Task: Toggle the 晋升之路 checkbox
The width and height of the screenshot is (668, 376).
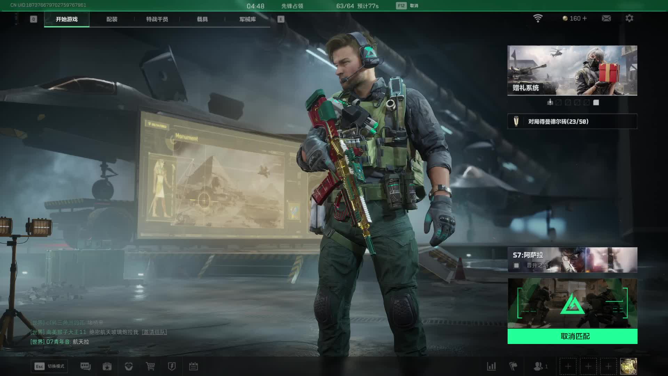Action: point(517,266)
